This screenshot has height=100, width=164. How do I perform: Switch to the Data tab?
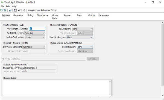point(79,15)
